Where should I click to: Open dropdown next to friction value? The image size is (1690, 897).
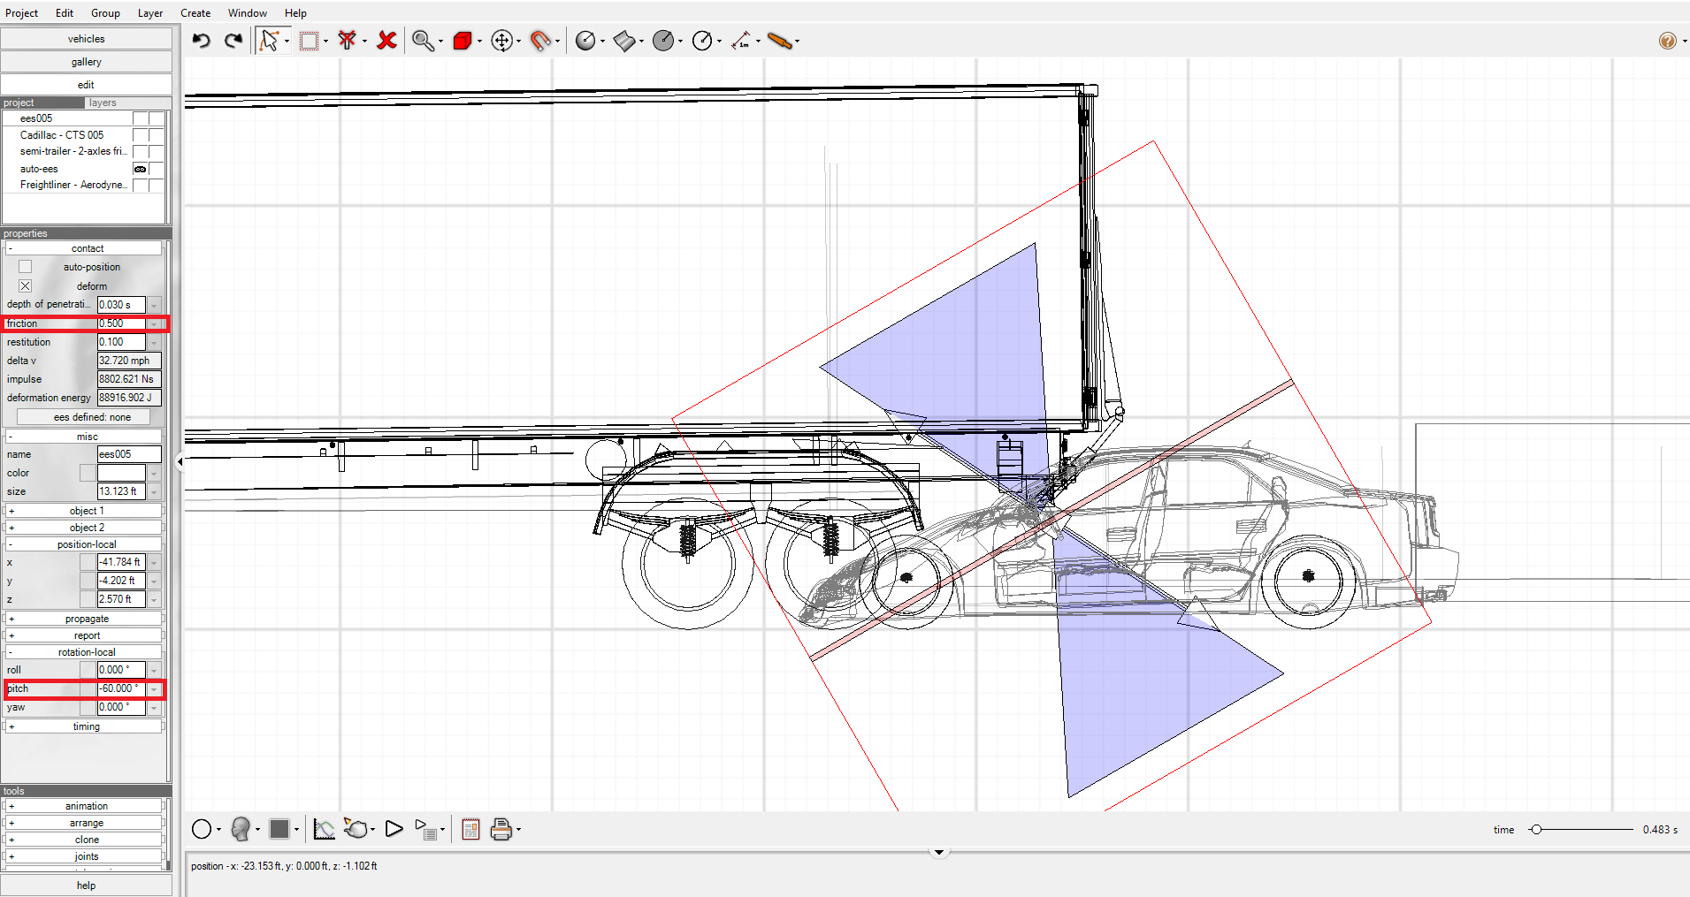pos(154,324)
